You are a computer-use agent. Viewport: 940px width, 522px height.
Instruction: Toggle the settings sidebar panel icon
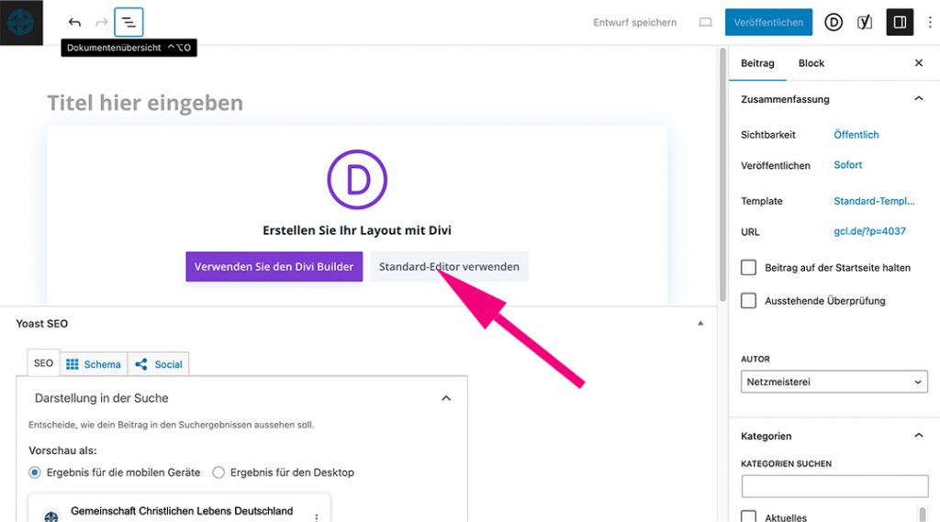click(x=900, y=22)
